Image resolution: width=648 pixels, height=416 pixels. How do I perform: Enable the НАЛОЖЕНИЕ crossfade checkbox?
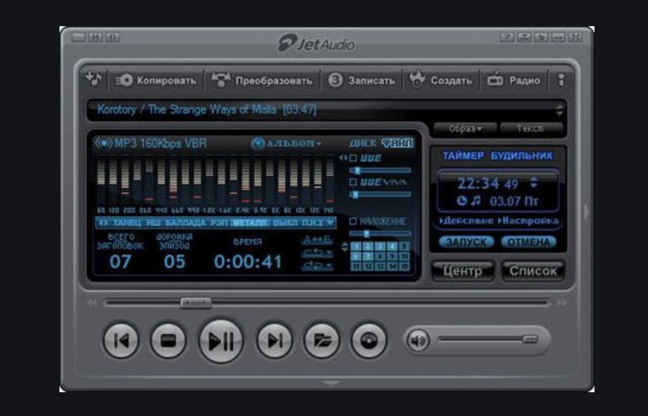[x=353, y=221]
